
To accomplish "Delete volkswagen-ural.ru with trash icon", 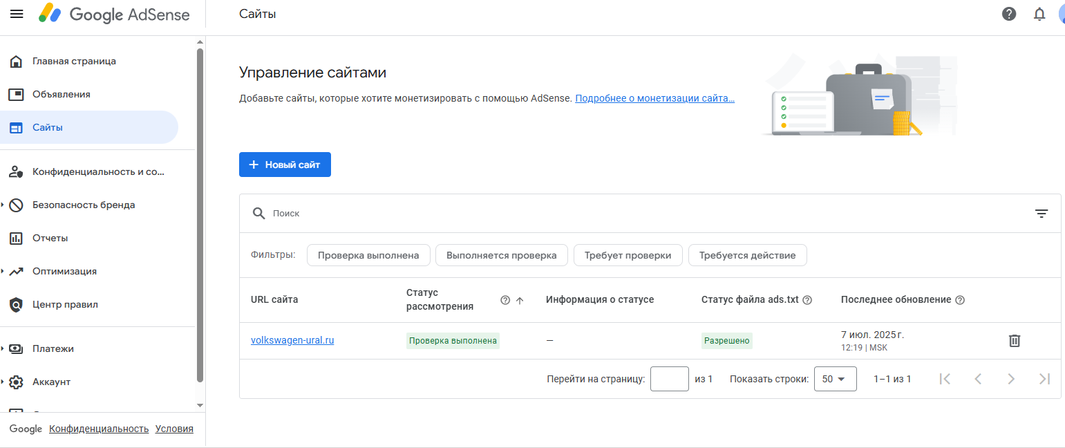I will point(1015,340).
